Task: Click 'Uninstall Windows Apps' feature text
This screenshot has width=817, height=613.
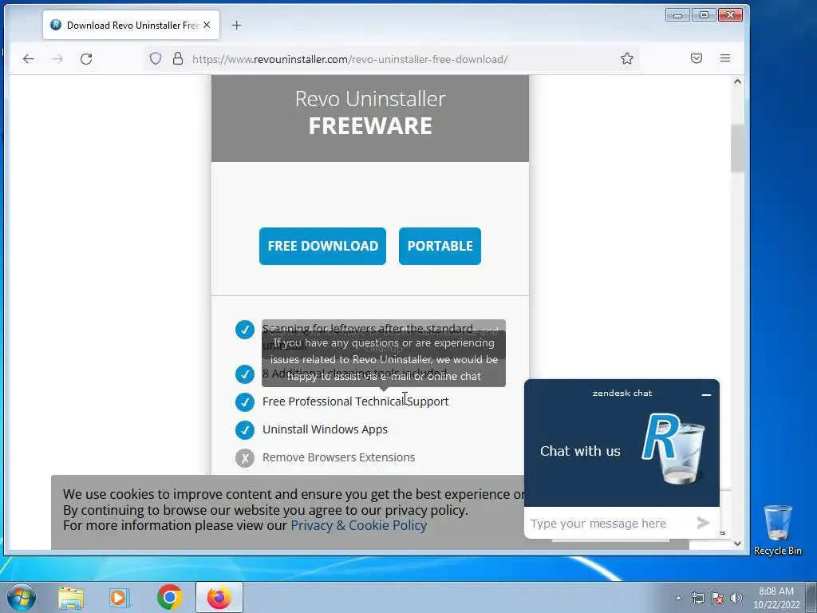Action: click(x=326, y=429)
